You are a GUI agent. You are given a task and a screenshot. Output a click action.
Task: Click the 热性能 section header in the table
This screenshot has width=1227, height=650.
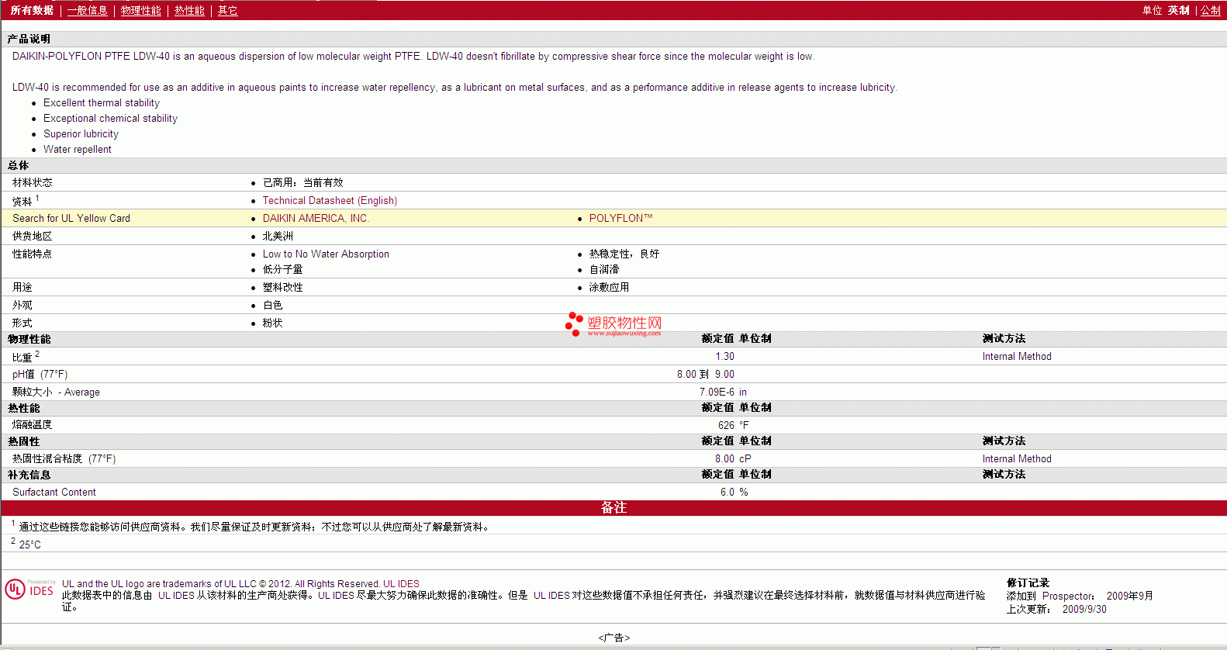coord(23,408)
